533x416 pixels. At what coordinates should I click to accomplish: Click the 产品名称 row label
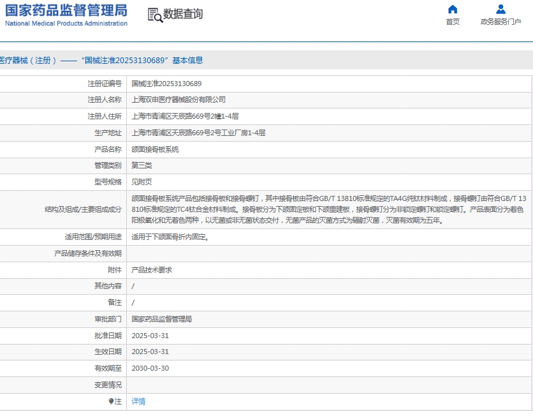pyautogui.click(x=108, y=149)
